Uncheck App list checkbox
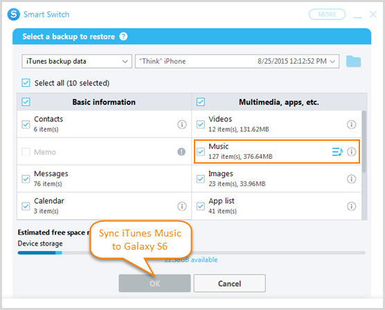Screen dimensions: 385x310 click(201, 206)
